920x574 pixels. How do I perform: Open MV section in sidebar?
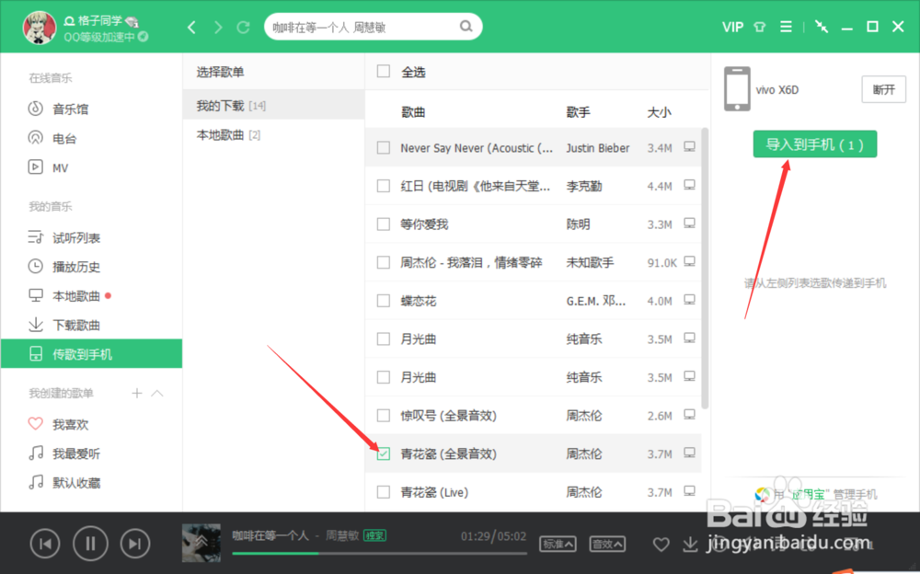[49, 167]
